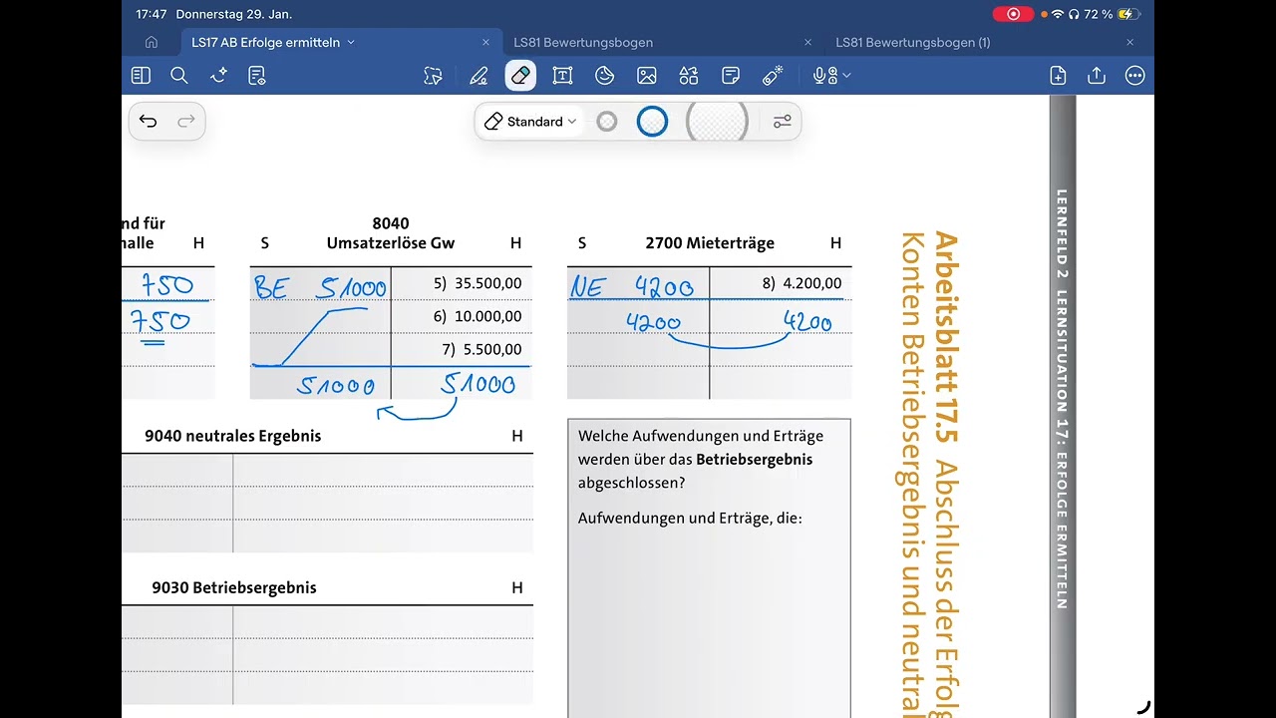Viewport: 1276px width, 718px height.
Task: Open the share export icon
Action: click(1097, 76)
